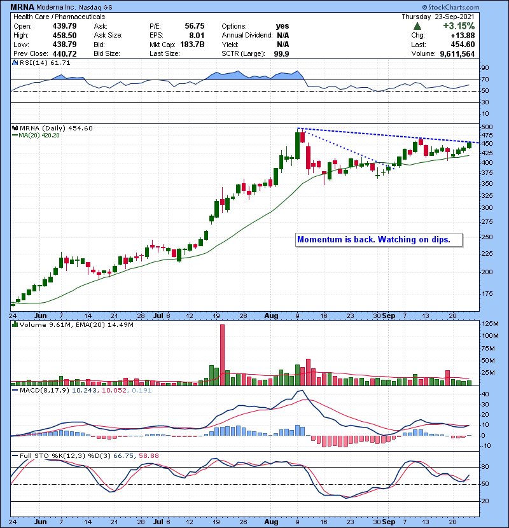Click the Ask Size label

tap(108, 36)
